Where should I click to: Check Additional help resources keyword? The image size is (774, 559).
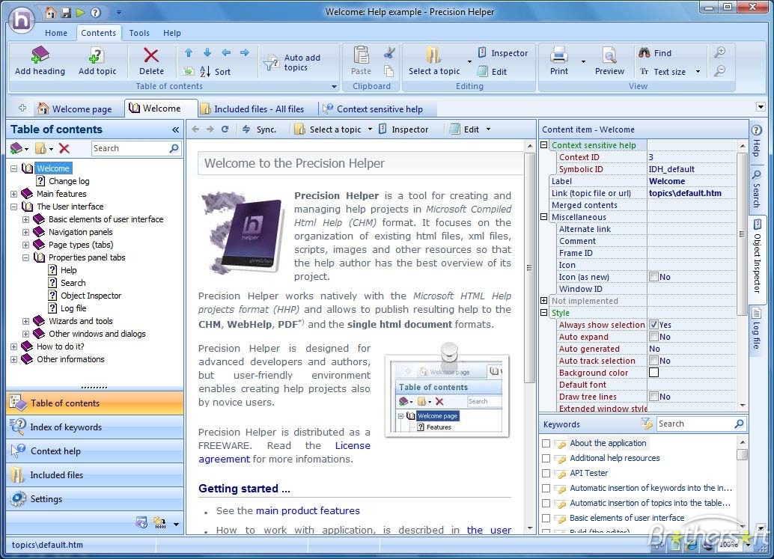point(546,459)
